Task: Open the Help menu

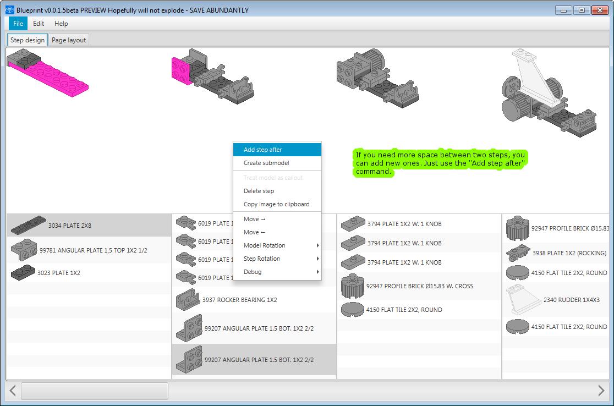Action: 61,24
